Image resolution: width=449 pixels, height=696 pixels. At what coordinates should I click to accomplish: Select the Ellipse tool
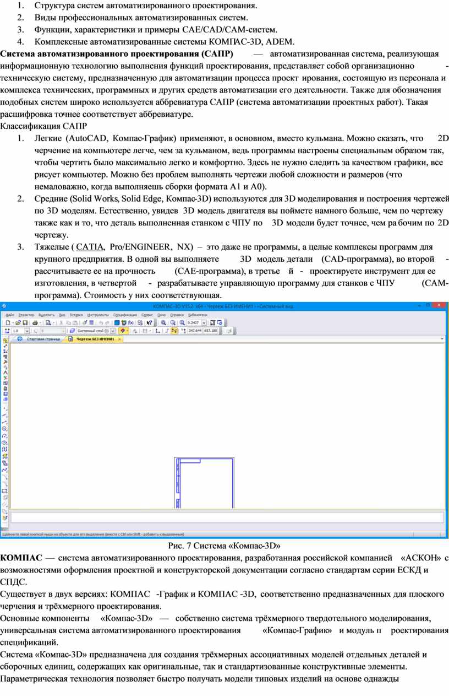(x=5, y=442)
